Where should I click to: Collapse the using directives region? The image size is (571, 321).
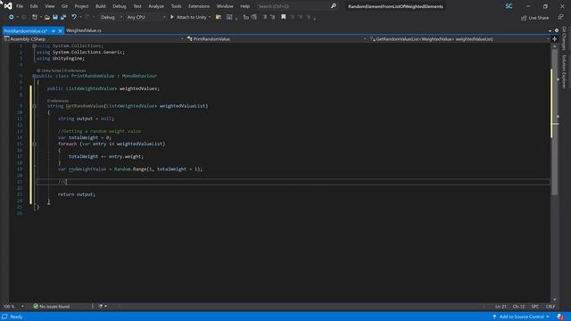[34, 45]
